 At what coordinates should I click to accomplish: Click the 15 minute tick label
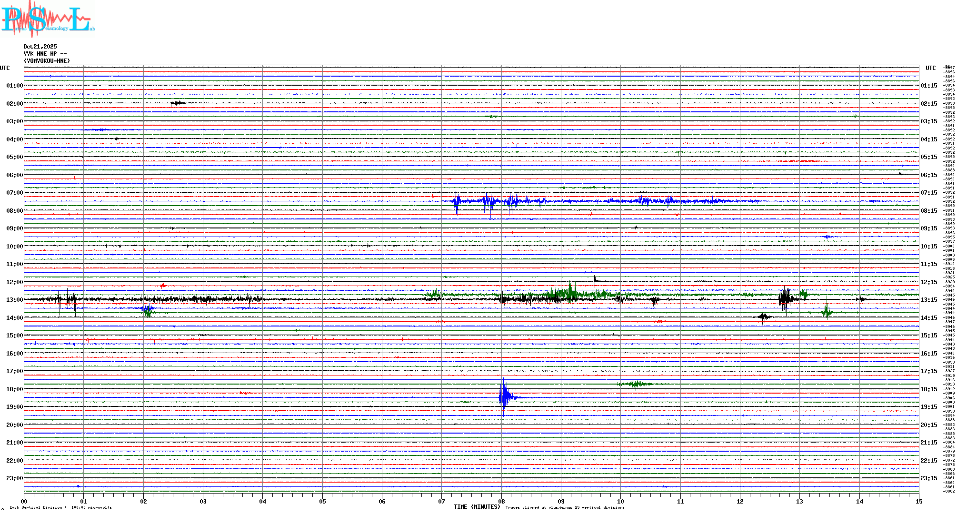(x=918, y=501)
